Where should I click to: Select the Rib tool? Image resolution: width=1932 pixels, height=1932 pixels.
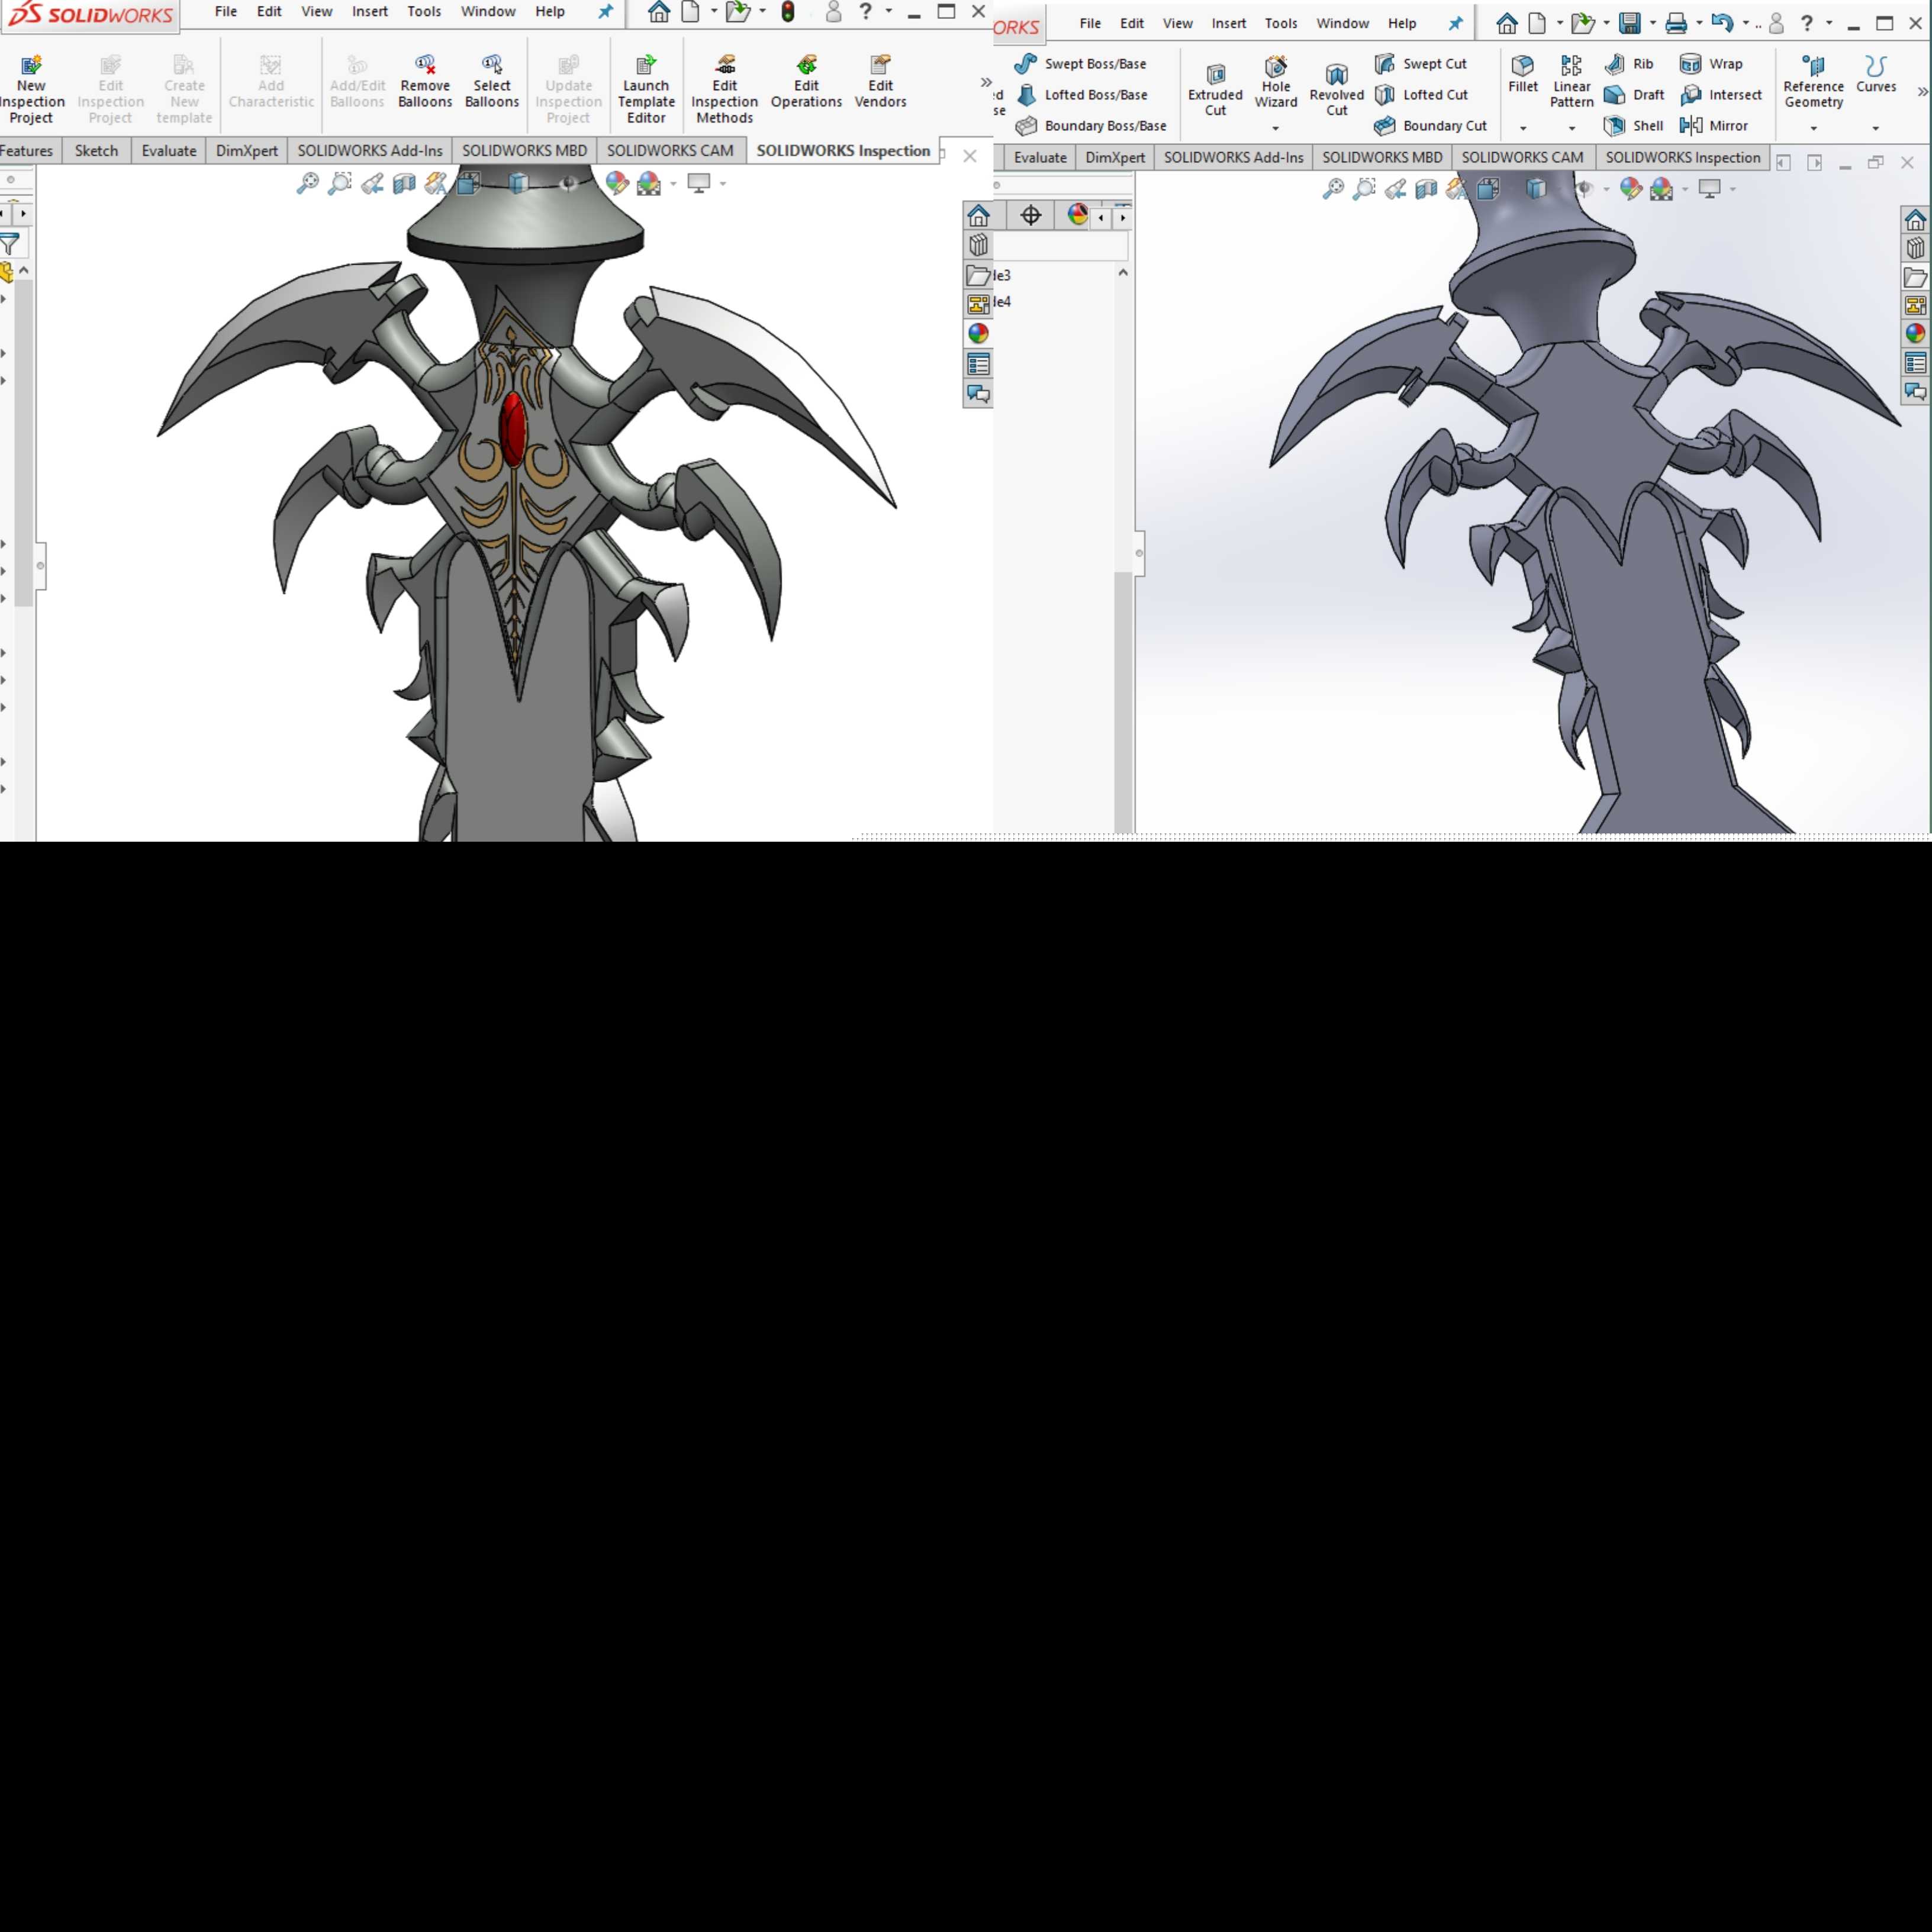coord(1630,64)
